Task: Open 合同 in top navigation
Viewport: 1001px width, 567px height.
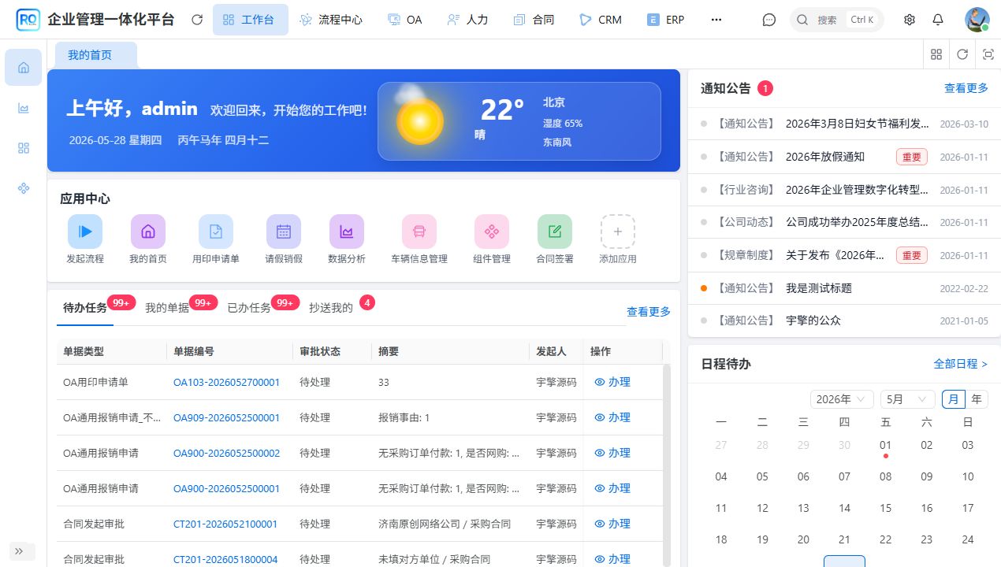Action: coord(533,20)
